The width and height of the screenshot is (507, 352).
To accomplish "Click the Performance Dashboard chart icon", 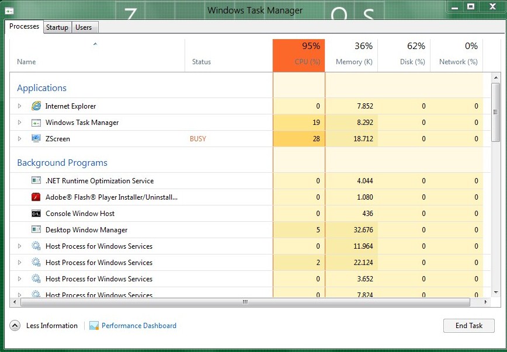I will (94, 326).
